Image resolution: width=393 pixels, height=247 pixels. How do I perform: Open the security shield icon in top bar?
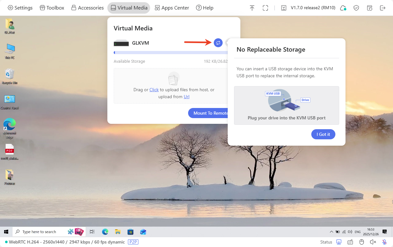tap(356, 8)
